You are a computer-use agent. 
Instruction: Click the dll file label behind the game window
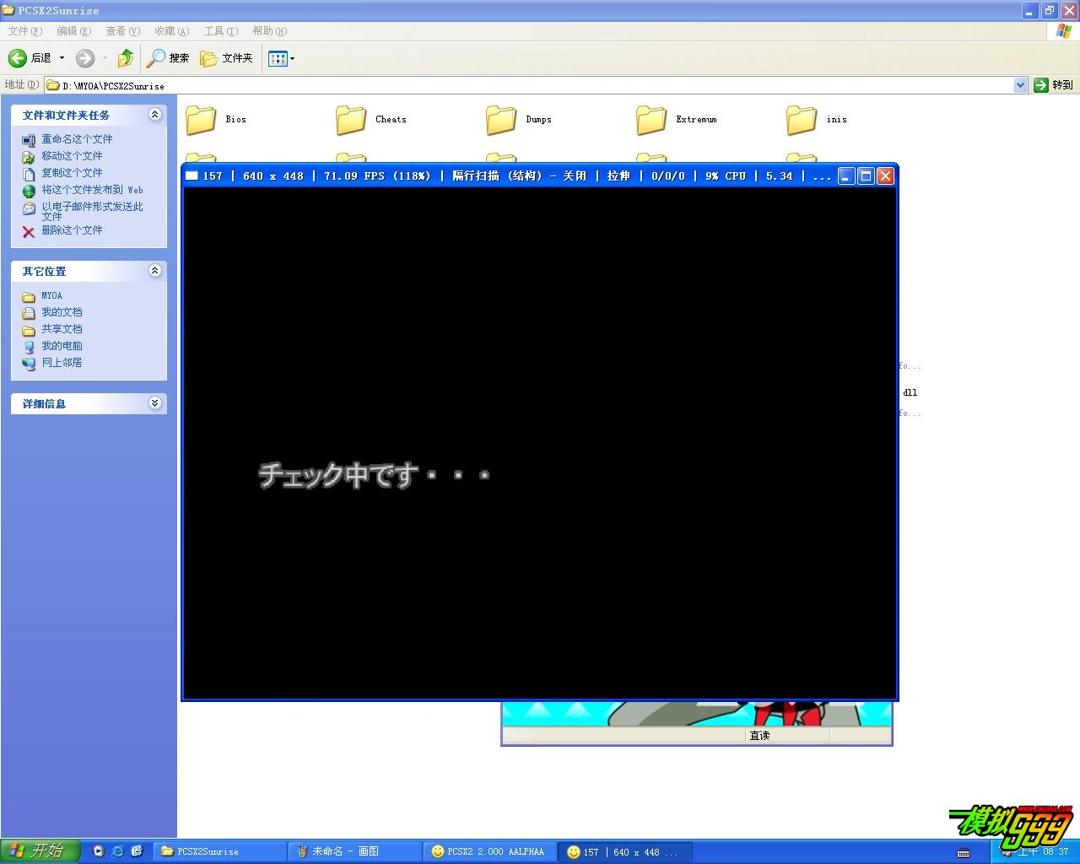pos(910,392)
